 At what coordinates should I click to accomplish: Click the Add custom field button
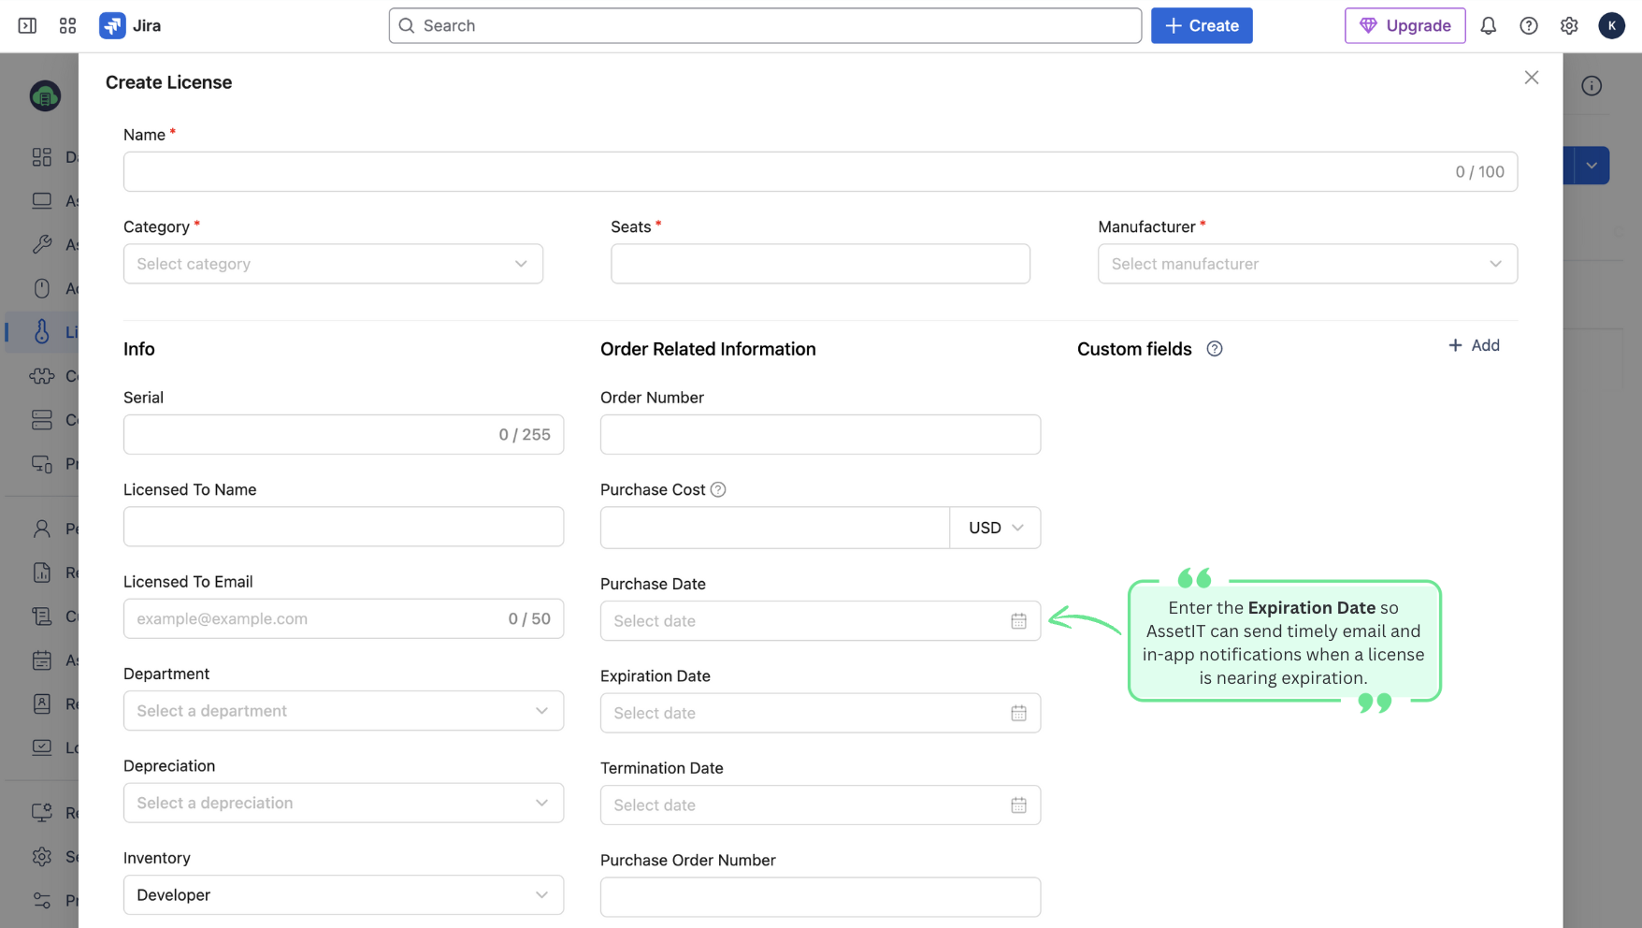[x=1474, y=345]
